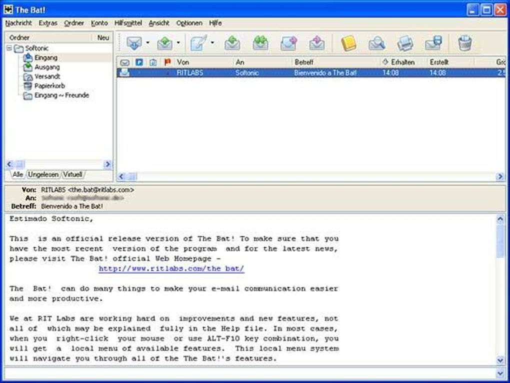Open the http://www.ritlabs.com/the_bat/ link
Image resolution: width=510 pixels, height=383 pixels.
[x=171, y=269]
